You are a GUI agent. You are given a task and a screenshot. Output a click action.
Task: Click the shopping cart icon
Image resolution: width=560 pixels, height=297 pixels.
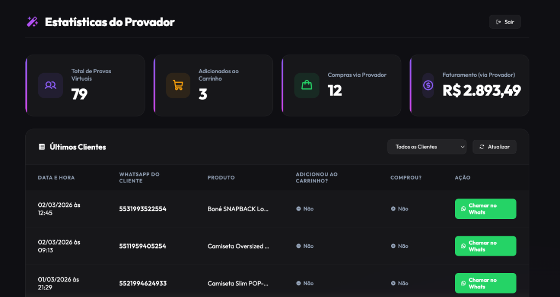click(178, 85)
